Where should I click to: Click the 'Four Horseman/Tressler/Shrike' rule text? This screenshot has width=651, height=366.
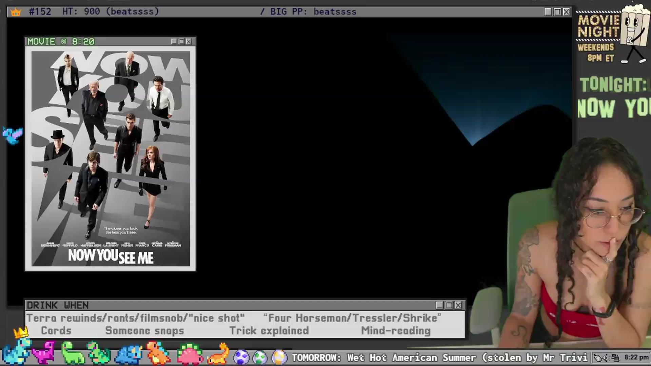(352, 318)
